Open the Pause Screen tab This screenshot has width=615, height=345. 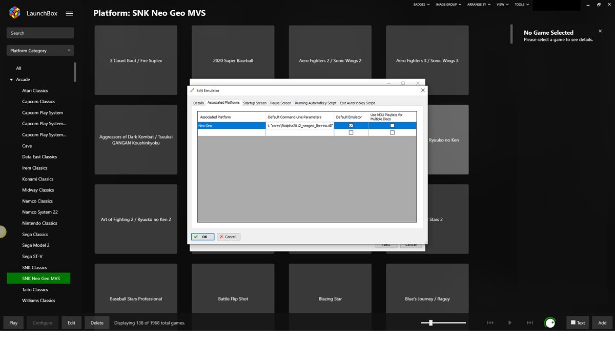(x=280, y=103)
